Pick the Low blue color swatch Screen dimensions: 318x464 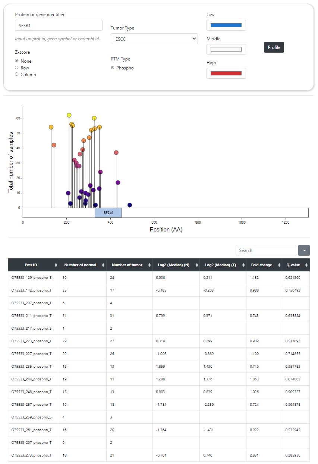point(226,25)
